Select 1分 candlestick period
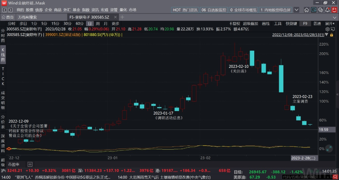 tap(34, 24)
